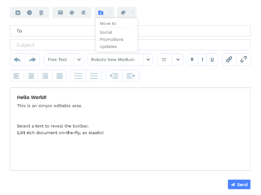Click into the Subject input field
Viewport: 261px width, 195px height.
click(130, 45)
